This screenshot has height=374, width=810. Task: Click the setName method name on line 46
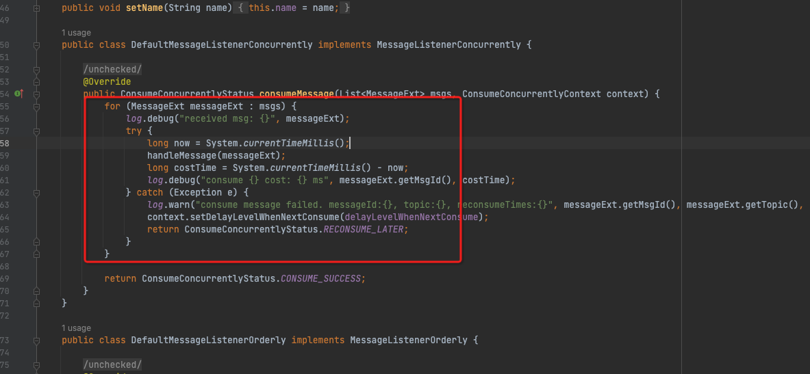(x=144, y=8)
